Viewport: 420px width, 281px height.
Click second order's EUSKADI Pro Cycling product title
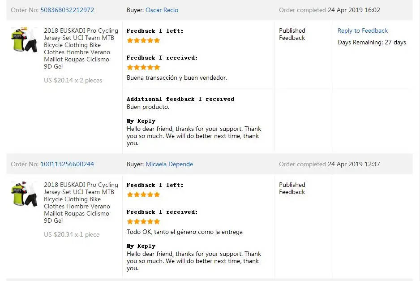[x=81, y=203]
